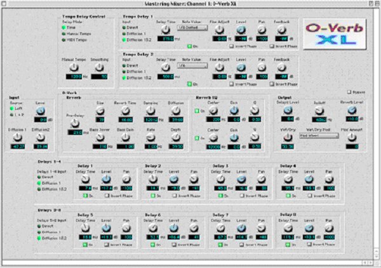Click the Output Delays Level knob

coord(288,111)
